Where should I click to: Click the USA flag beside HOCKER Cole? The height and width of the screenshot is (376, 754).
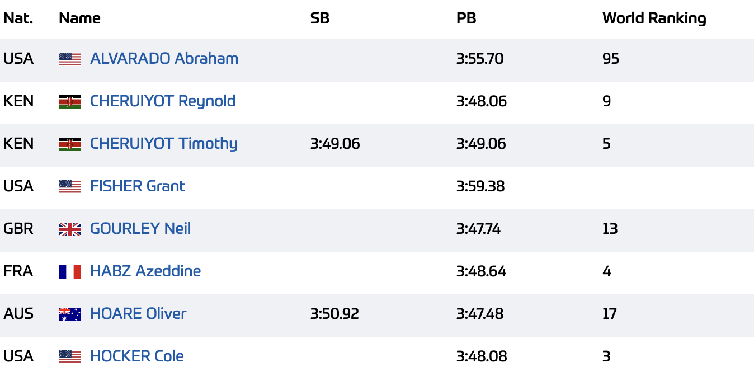tap(70, 356)
